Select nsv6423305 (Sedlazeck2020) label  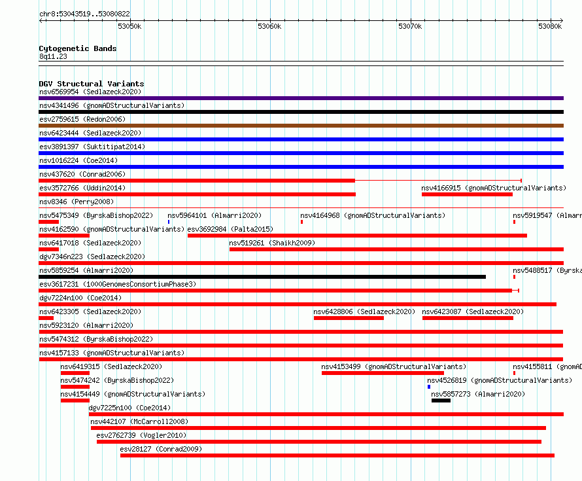tap(90, 312)
